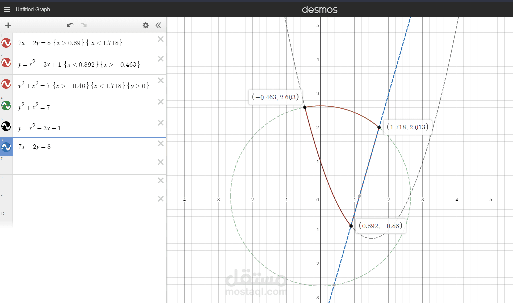513x303 pixels.
Task: Click gray point where line meets lower circle
Action: 334,285
